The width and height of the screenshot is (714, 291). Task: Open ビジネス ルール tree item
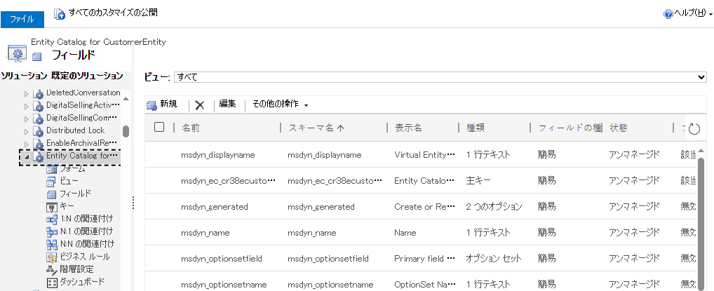85,257
